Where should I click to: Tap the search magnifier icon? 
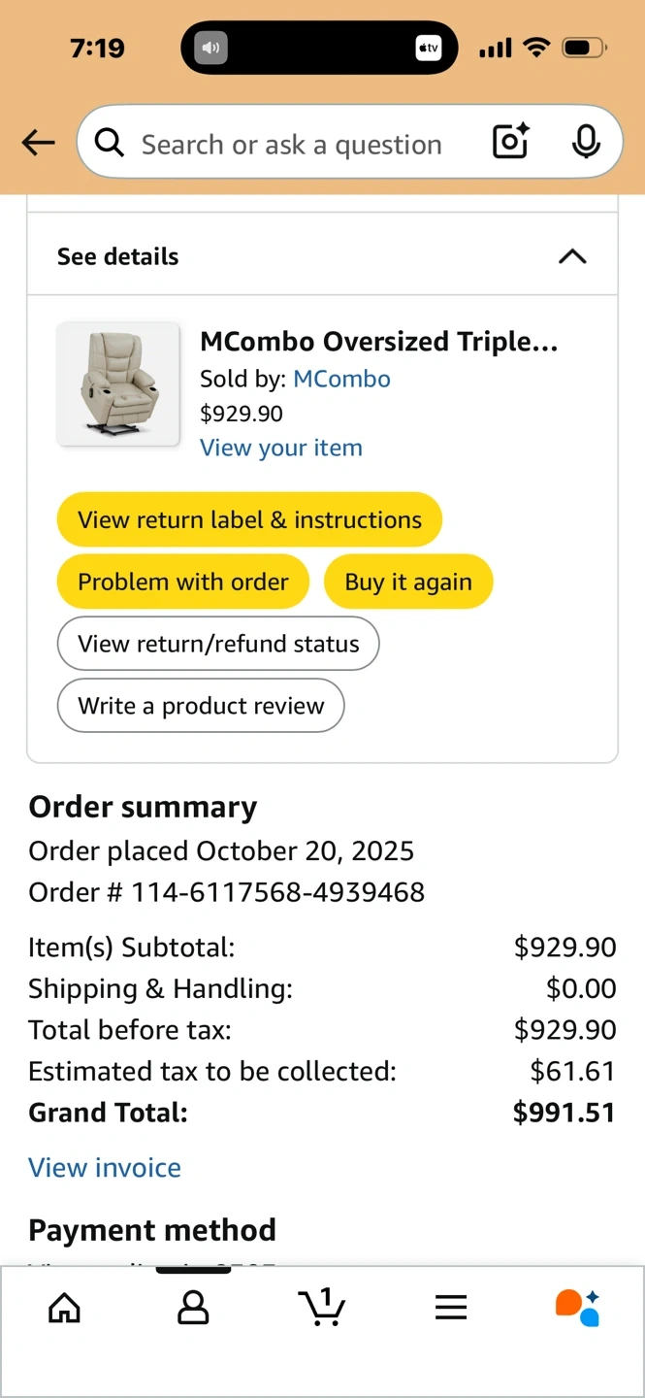(x=110, y=144)
